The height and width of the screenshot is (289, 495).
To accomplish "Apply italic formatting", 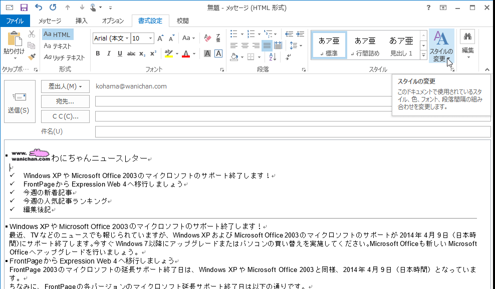I will [x=109, y=53].
